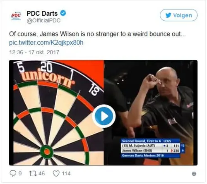Play the embedded darts video

coord(103,116)
